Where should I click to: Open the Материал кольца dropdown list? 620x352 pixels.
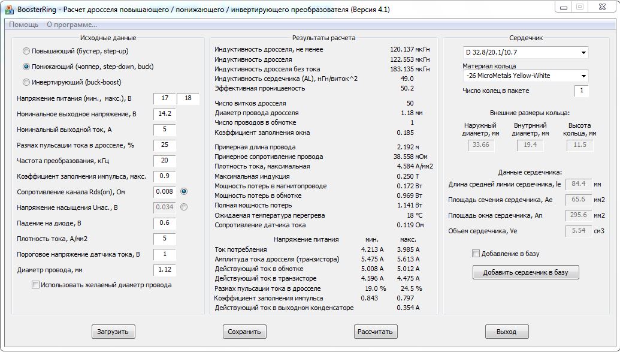[x=525, y=76]
